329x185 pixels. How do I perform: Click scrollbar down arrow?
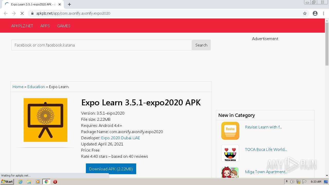point(327,175)
